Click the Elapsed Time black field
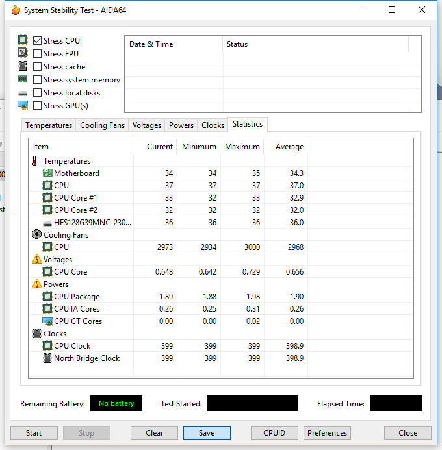This screenshot has width=442, height=450. click(396, 403)
